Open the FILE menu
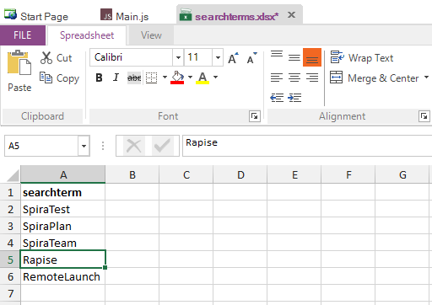 pyautogui.click(x=23, y=35)
